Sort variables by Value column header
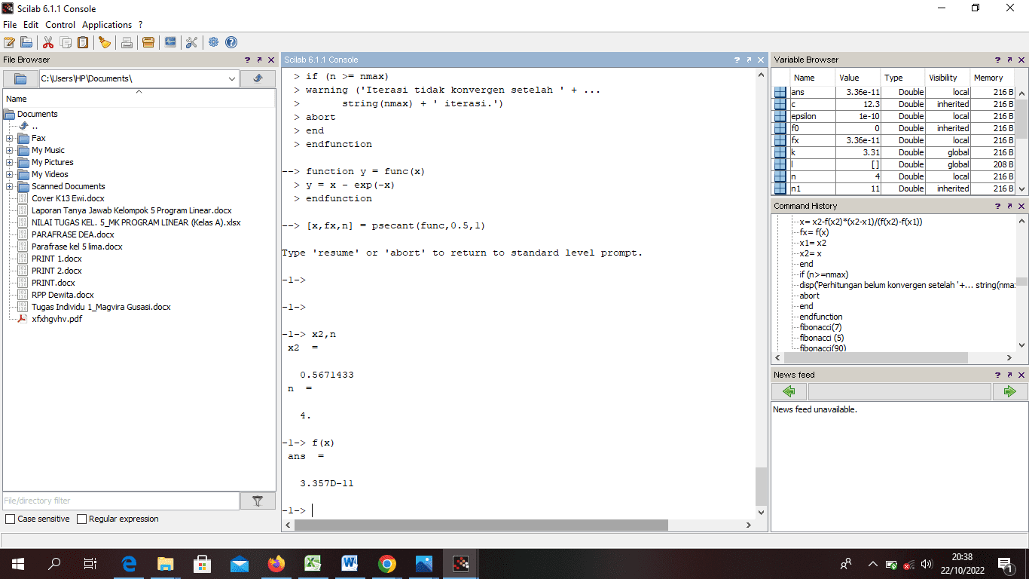The width and height of the screenshot is (1029, 579). 857,78
